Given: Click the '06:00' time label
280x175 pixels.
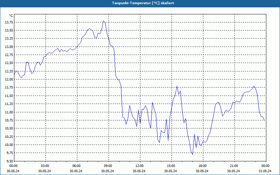Looking at the screenshot, I should 77,166.
